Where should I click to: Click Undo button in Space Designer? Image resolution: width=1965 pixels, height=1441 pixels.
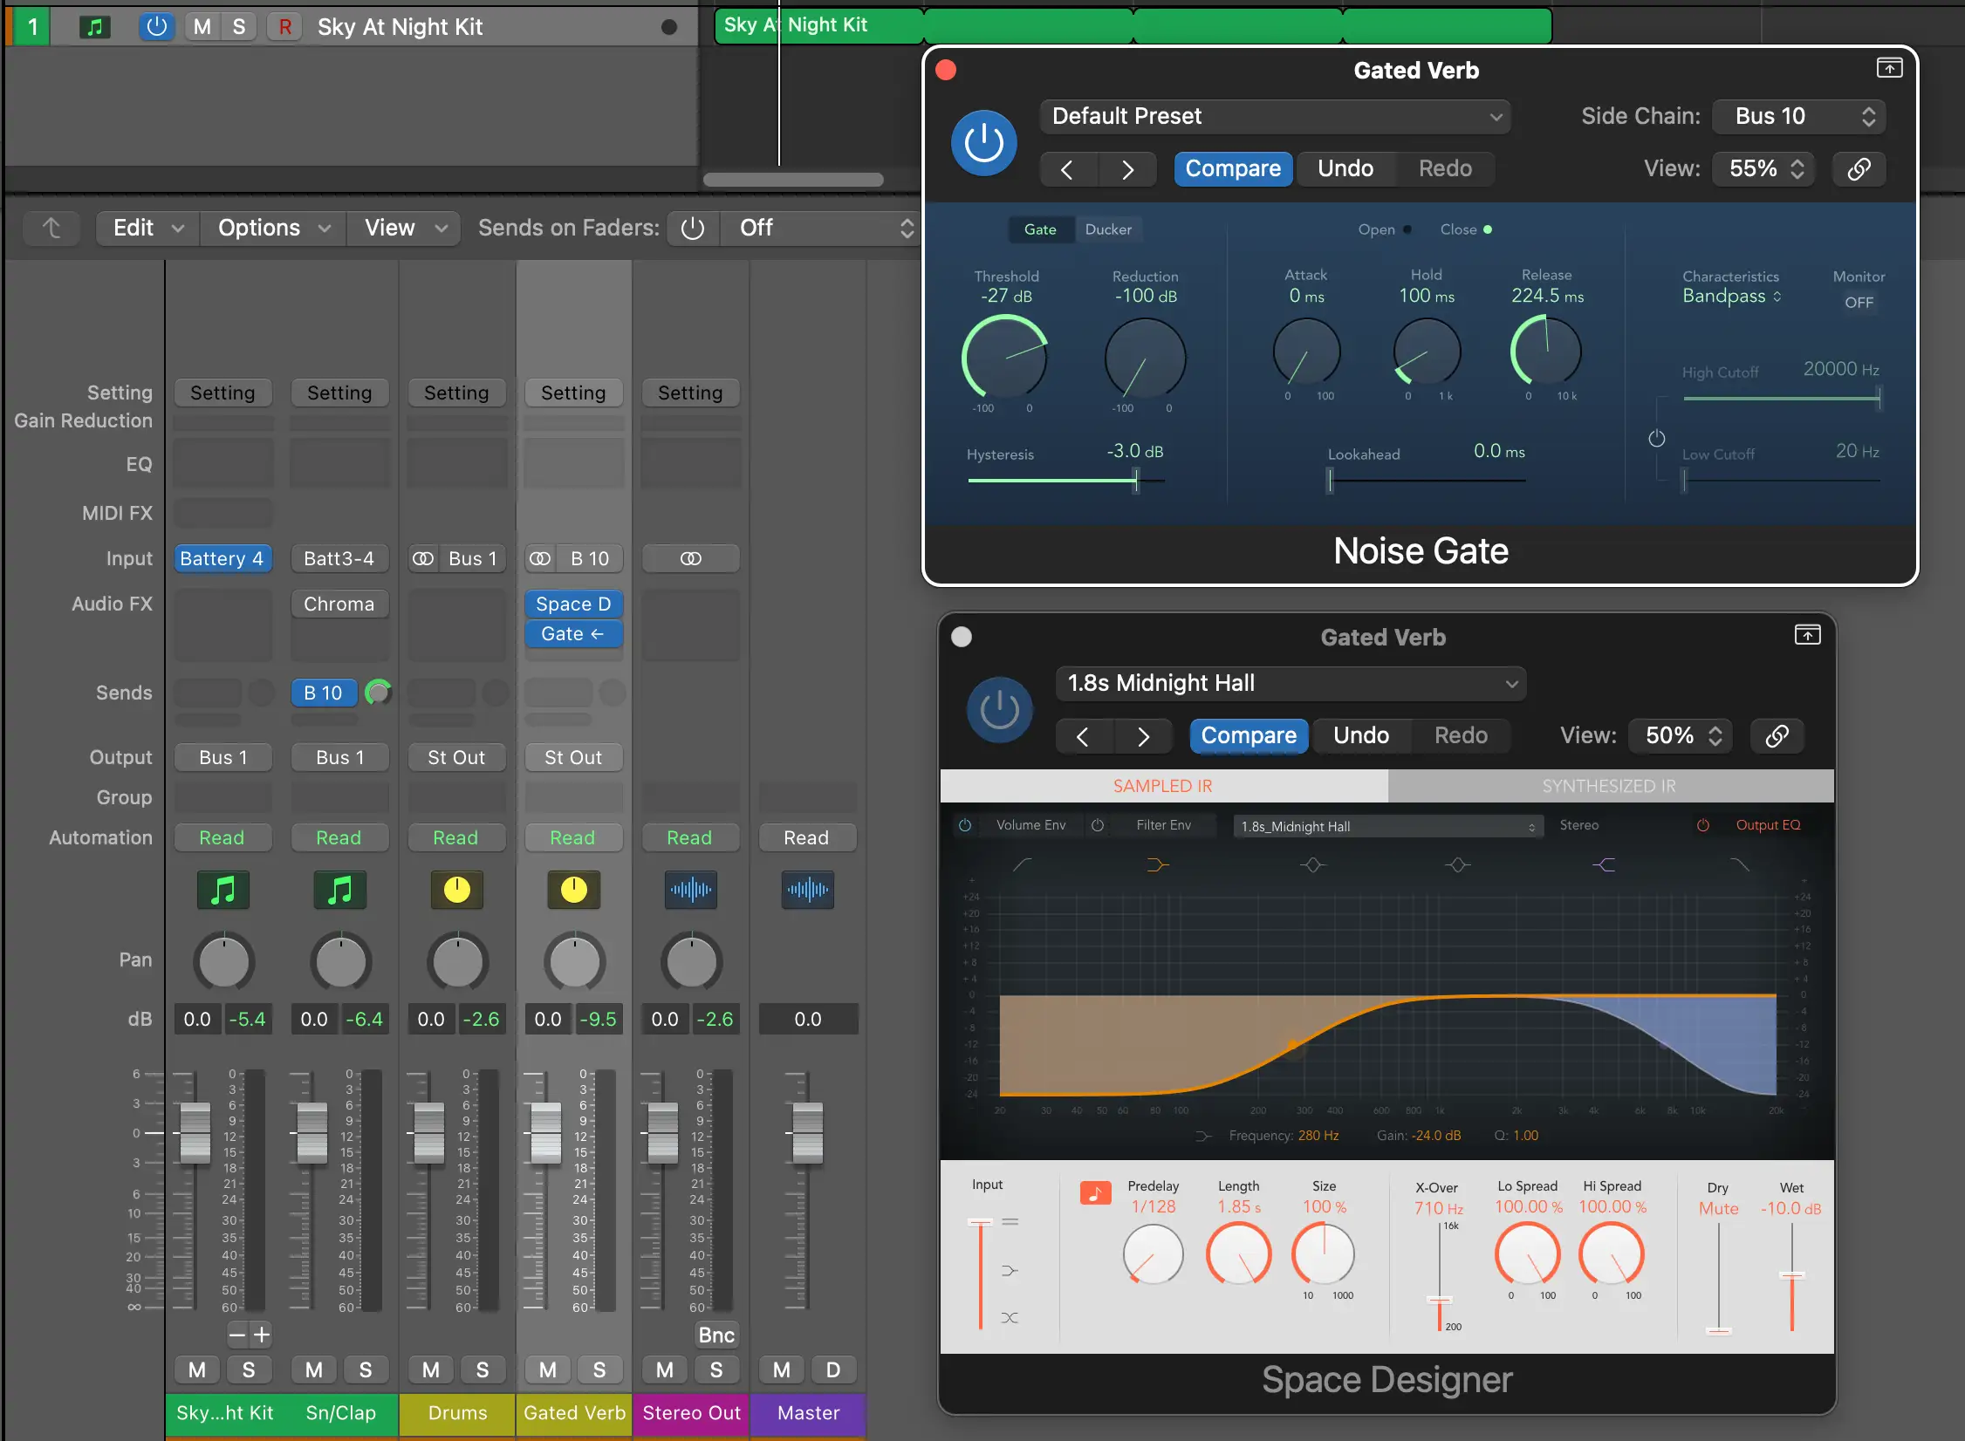(1359, 736)
